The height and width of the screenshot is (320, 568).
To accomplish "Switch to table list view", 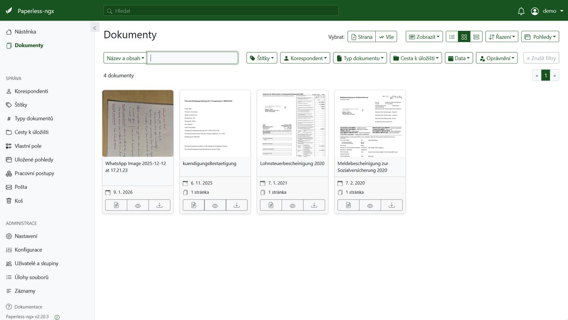I will 452,37.
